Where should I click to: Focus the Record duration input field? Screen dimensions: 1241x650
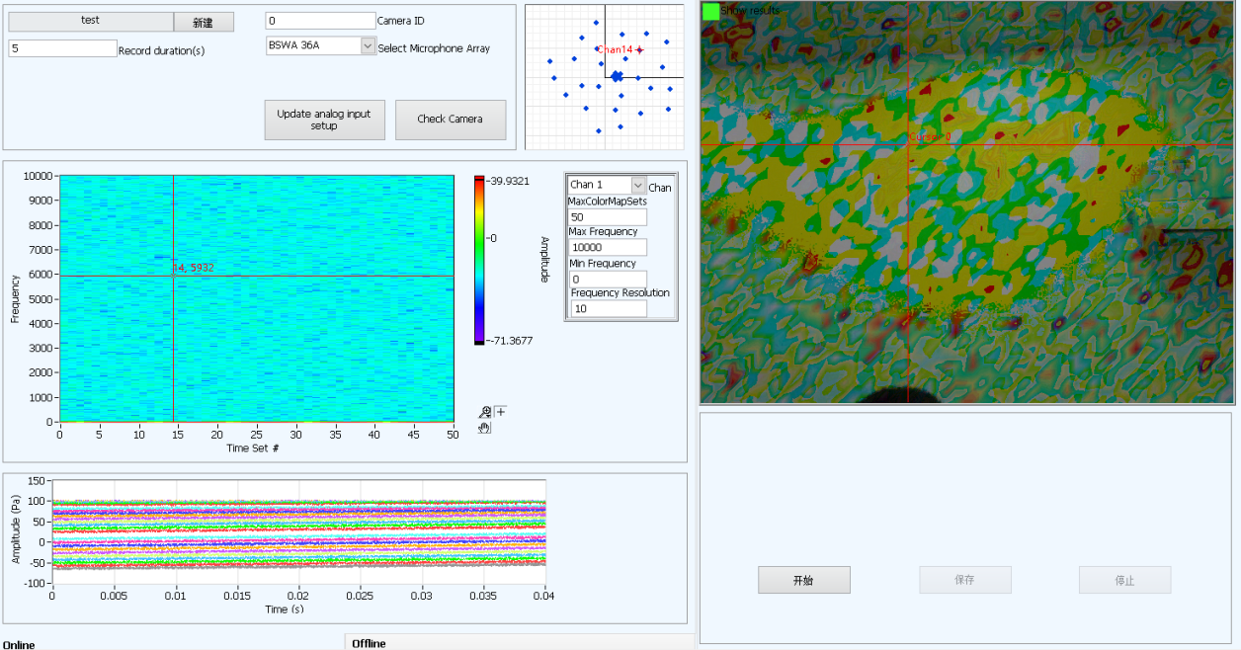coord(62,48)
